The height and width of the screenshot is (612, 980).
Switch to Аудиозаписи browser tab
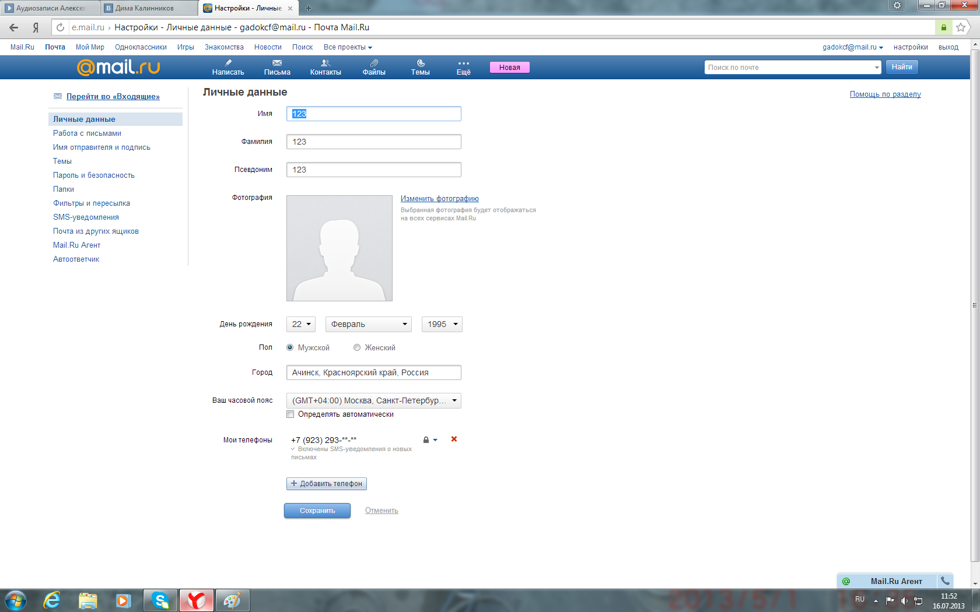[50, 8]
